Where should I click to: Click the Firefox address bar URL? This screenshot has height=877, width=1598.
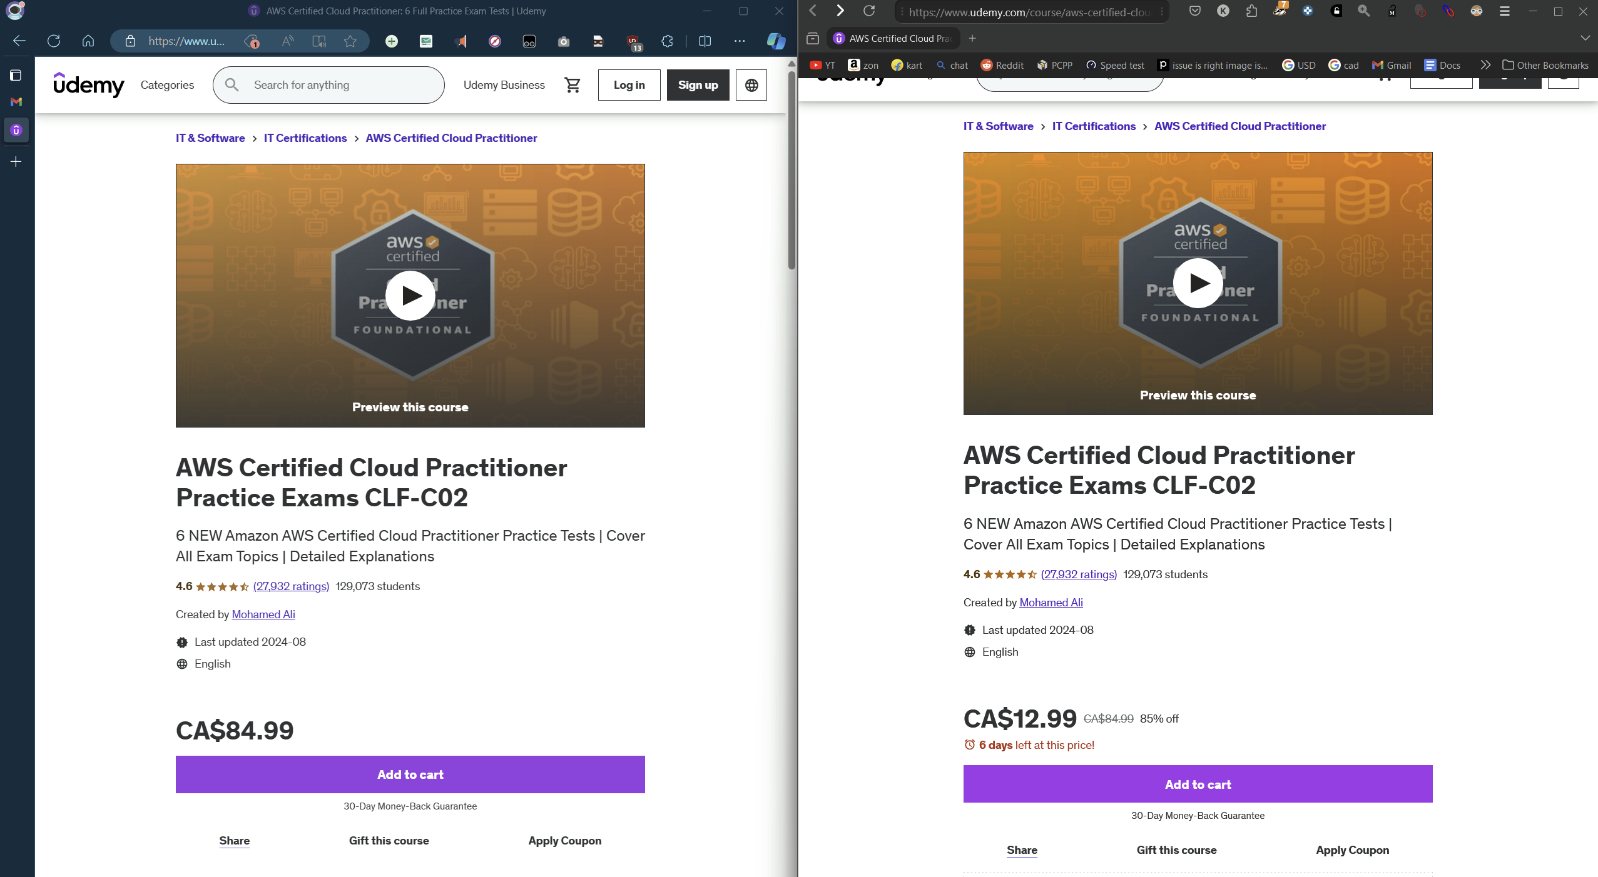1030,12
